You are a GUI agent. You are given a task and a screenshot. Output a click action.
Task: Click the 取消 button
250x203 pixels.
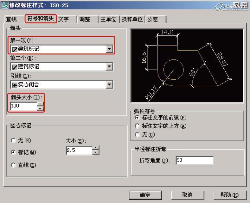coord(188,195)
